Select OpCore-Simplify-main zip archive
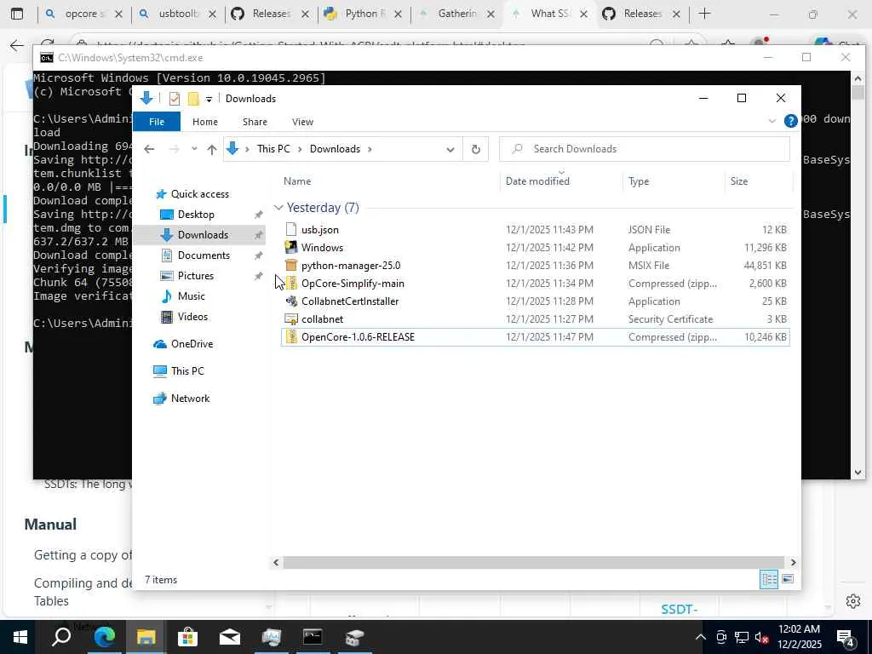Image resolution: width=872 pixels, height=654 pixels. pos(353,283)
